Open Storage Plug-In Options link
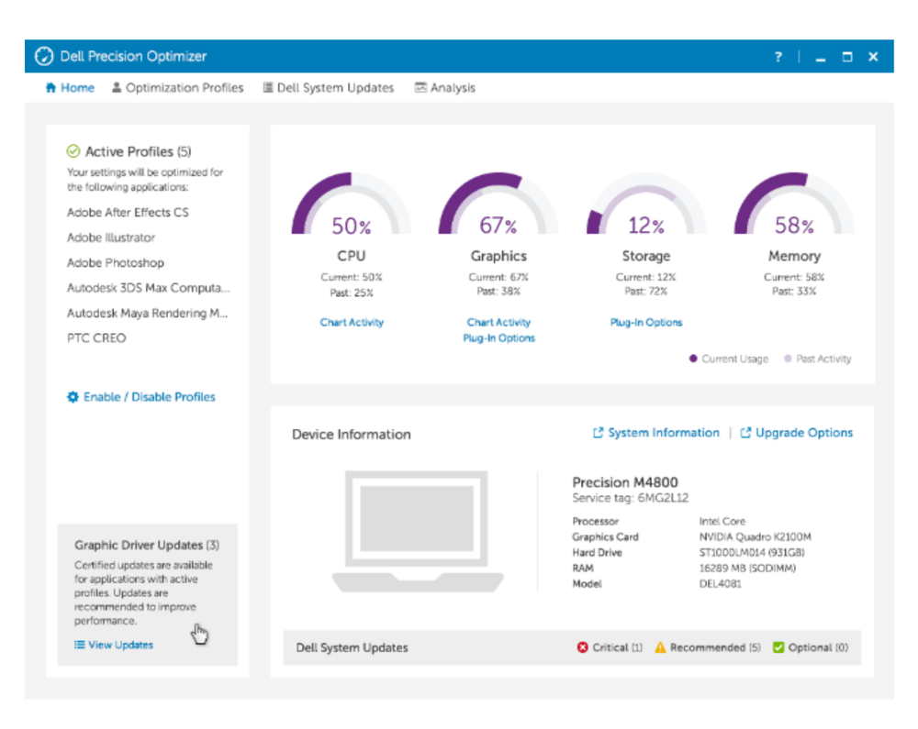Image resolution: width=918 pixels, height=729 pixels. pyautogui.click(x=646, y=322)
